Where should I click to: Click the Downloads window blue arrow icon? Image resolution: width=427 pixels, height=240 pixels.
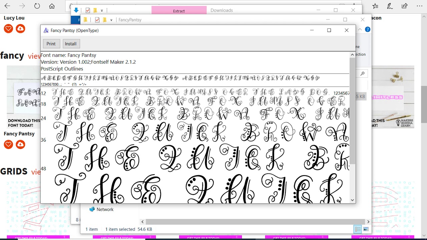pos(76,10)
